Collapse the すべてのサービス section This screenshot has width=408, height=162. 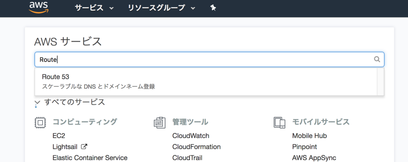tap(70, 102)
